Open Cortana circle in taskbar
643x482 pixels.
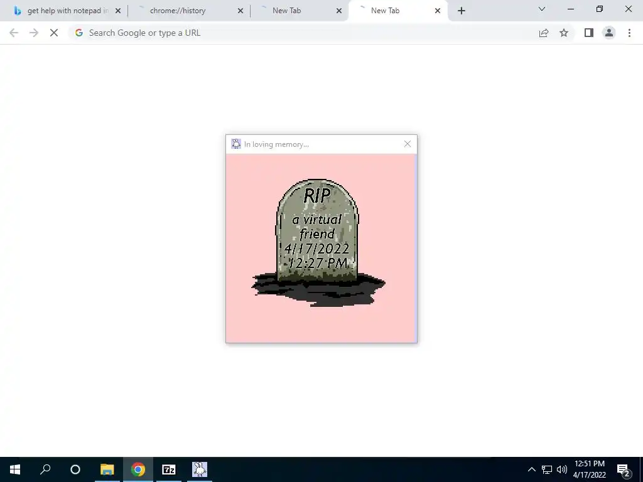tap(75, 469)
